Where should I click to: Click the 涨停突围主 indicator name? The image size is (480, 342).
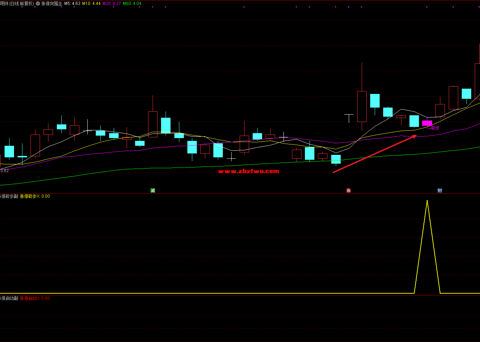(52, 4)
